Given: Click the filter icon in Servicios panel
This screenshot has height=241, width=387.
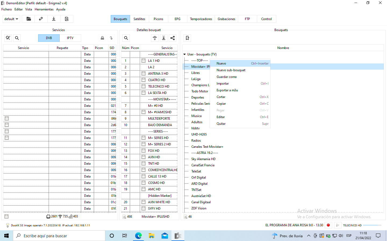Looking at the screenshot, I should click(x=8, y=38).
